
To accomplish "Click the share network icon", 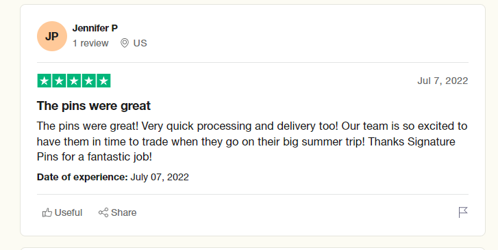I will click(103, 212).
